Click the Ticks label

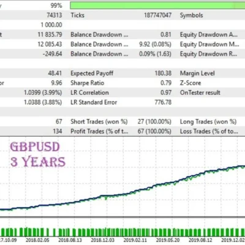77,15
